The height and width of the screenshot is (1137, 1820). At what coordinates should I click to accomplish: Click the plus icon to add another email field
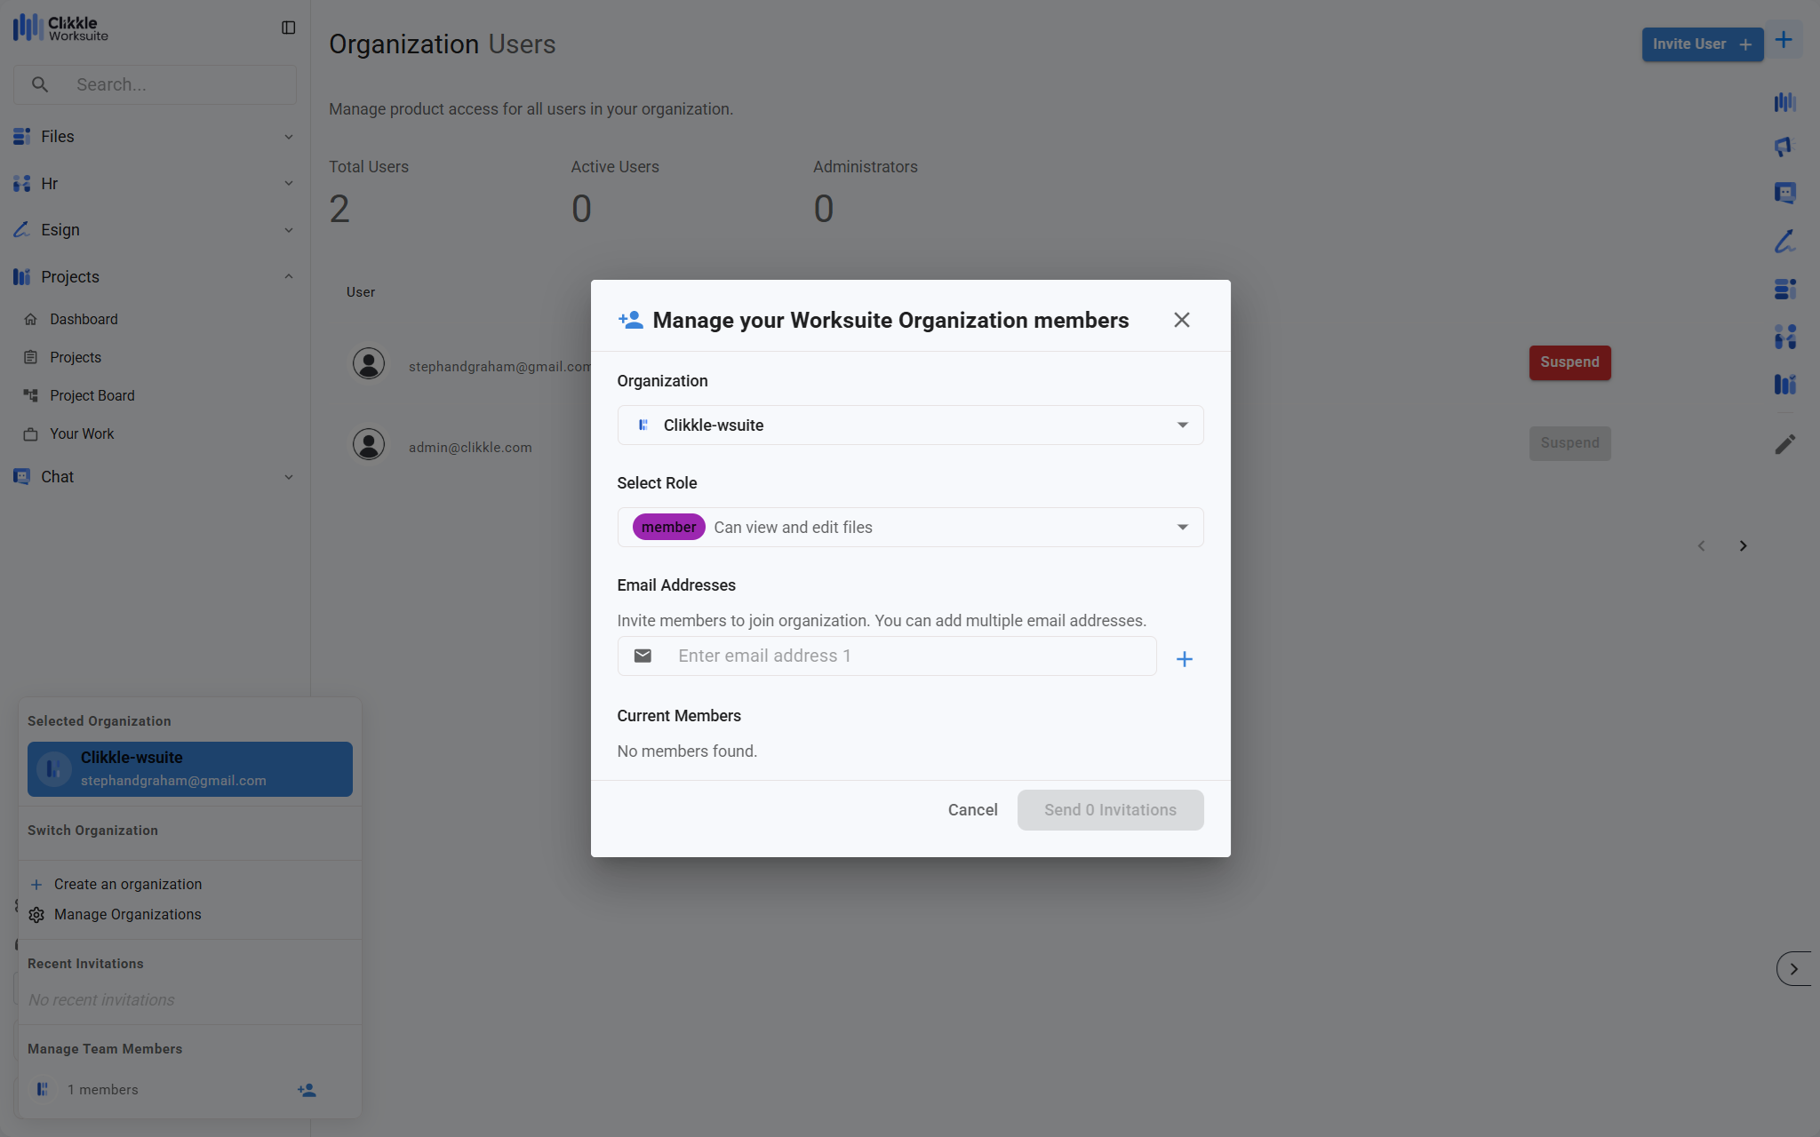point(1184,659)
